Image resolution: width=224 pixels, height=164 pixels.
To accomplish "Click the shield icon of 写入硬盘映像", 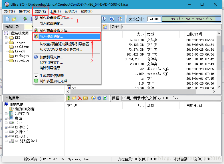I will point(36,36).
